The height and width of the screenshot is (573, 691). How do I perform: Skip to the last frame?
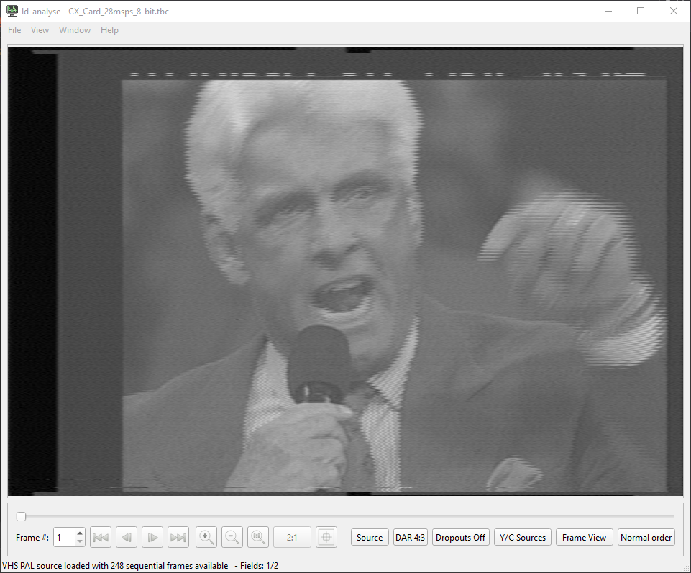pyautogui.click(x=178, y=537)
